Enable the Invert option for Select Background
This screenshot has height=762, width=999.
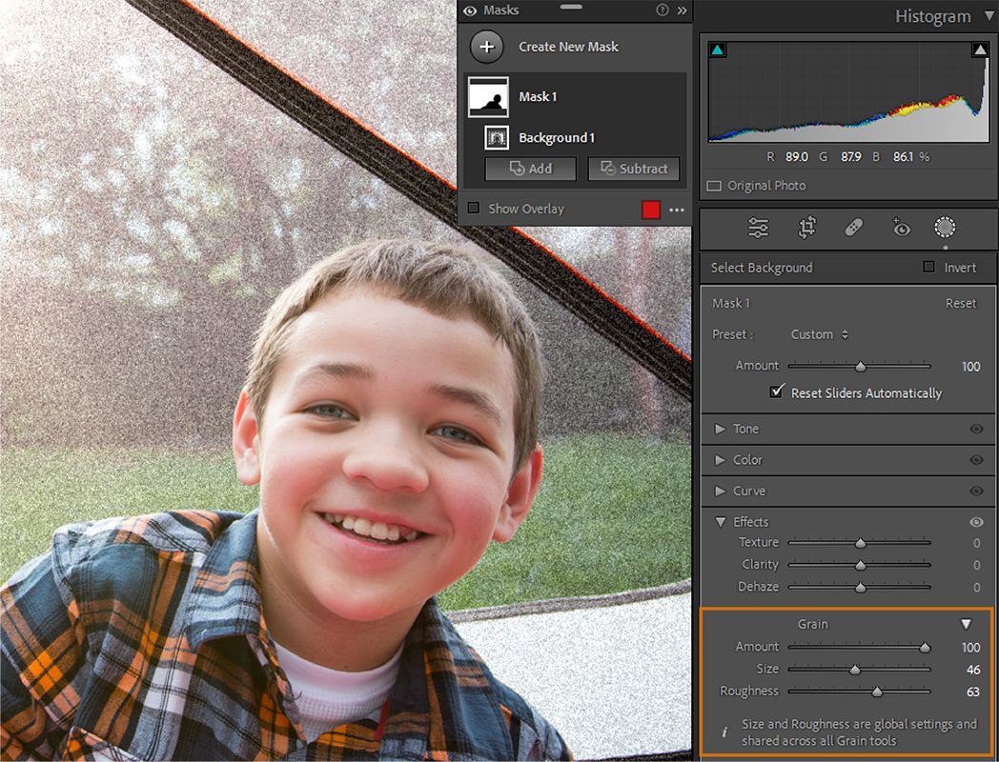[x=927, y=268]
